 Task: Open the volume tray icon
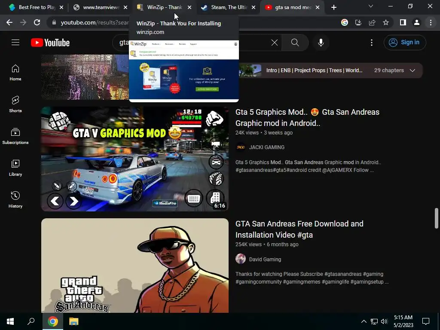[384, 321]
